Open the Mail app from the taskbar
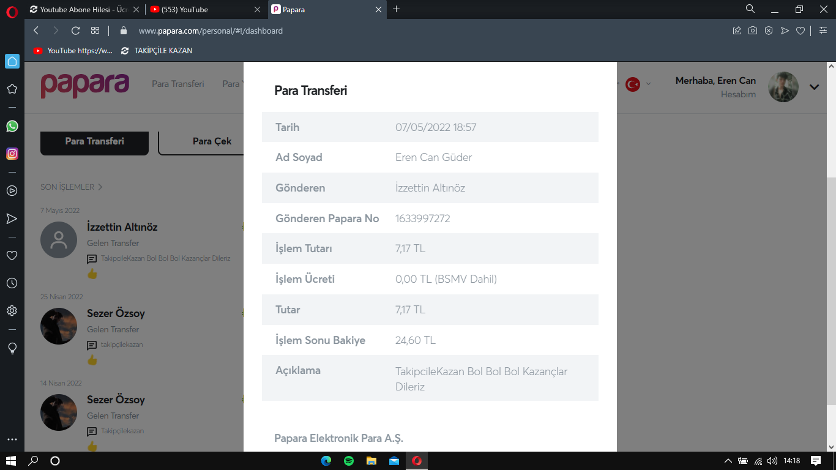The width and height of the screenshot is (836, 470). pos(394,461)
